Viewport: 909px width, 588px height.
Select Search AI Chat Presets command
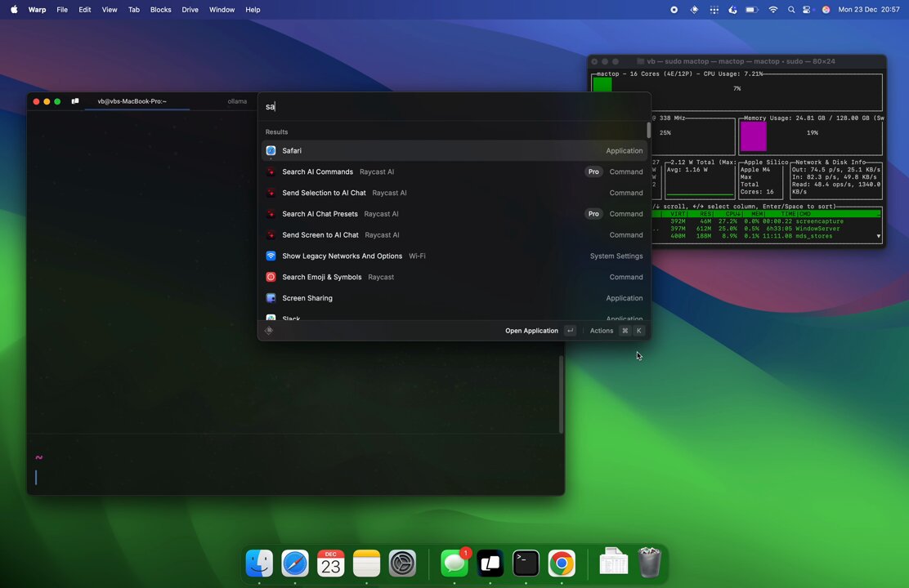pos(454,214)
